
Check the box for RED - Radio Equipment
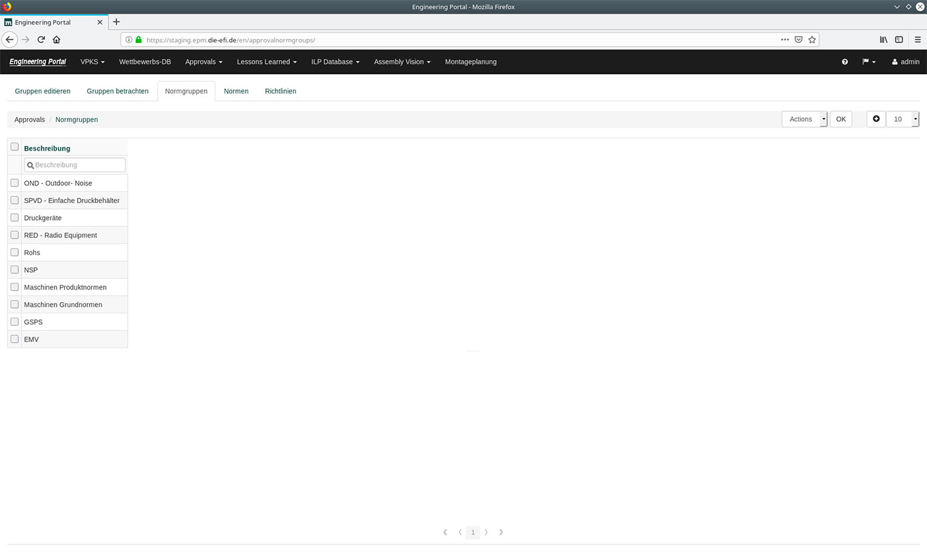click(14, 235)
